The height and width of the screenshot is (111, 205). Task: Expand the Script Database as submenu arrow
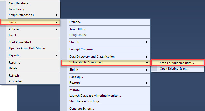click(x=57, y=15)
